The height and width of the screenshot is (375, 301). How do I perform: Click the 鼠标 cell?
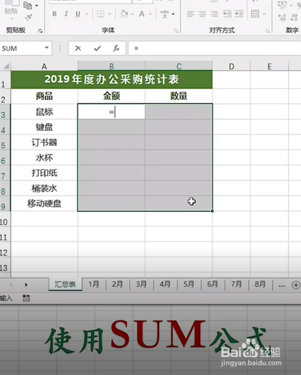tap(45, 112)
